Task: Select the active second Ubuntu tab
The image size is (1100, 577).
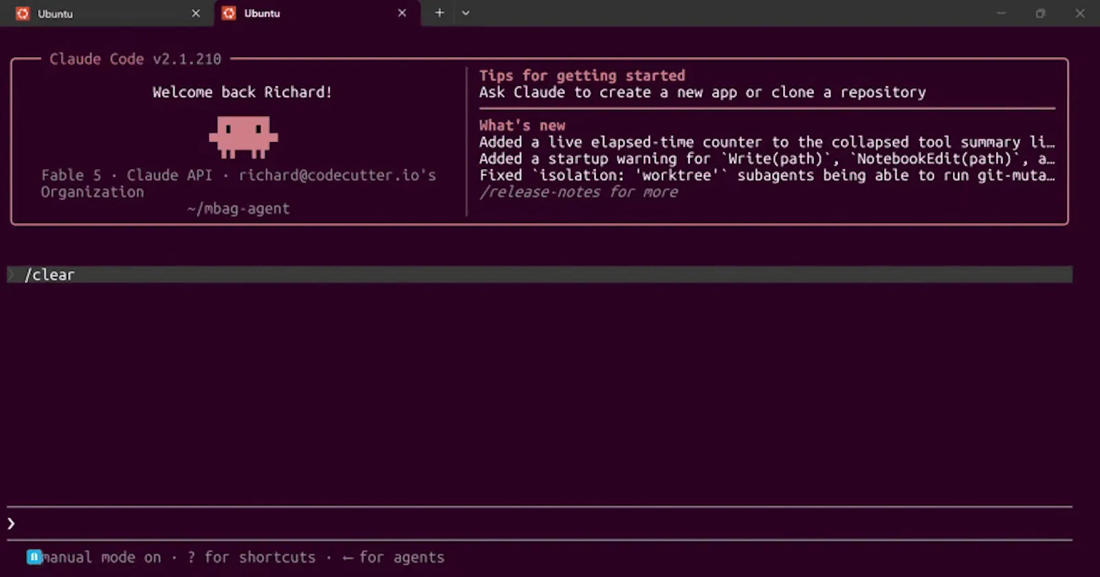Action: pos(316,13)
